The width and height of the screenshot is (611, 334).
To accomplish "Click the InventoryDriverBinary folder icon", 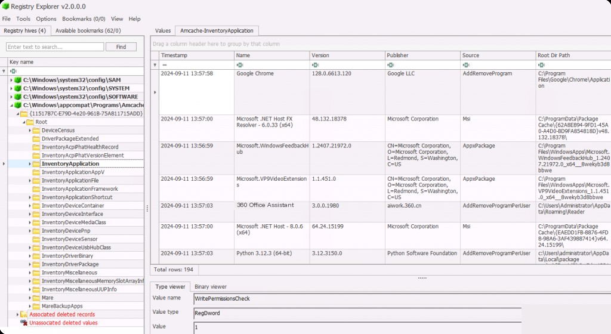I will (36, 256).
